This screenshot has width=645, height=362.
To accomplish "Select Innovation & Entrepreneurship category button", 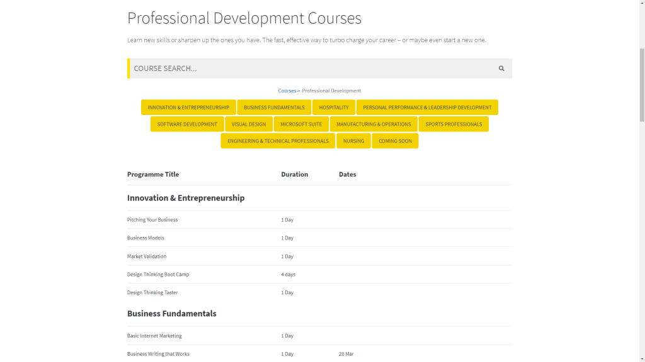I will click(188, 107).
